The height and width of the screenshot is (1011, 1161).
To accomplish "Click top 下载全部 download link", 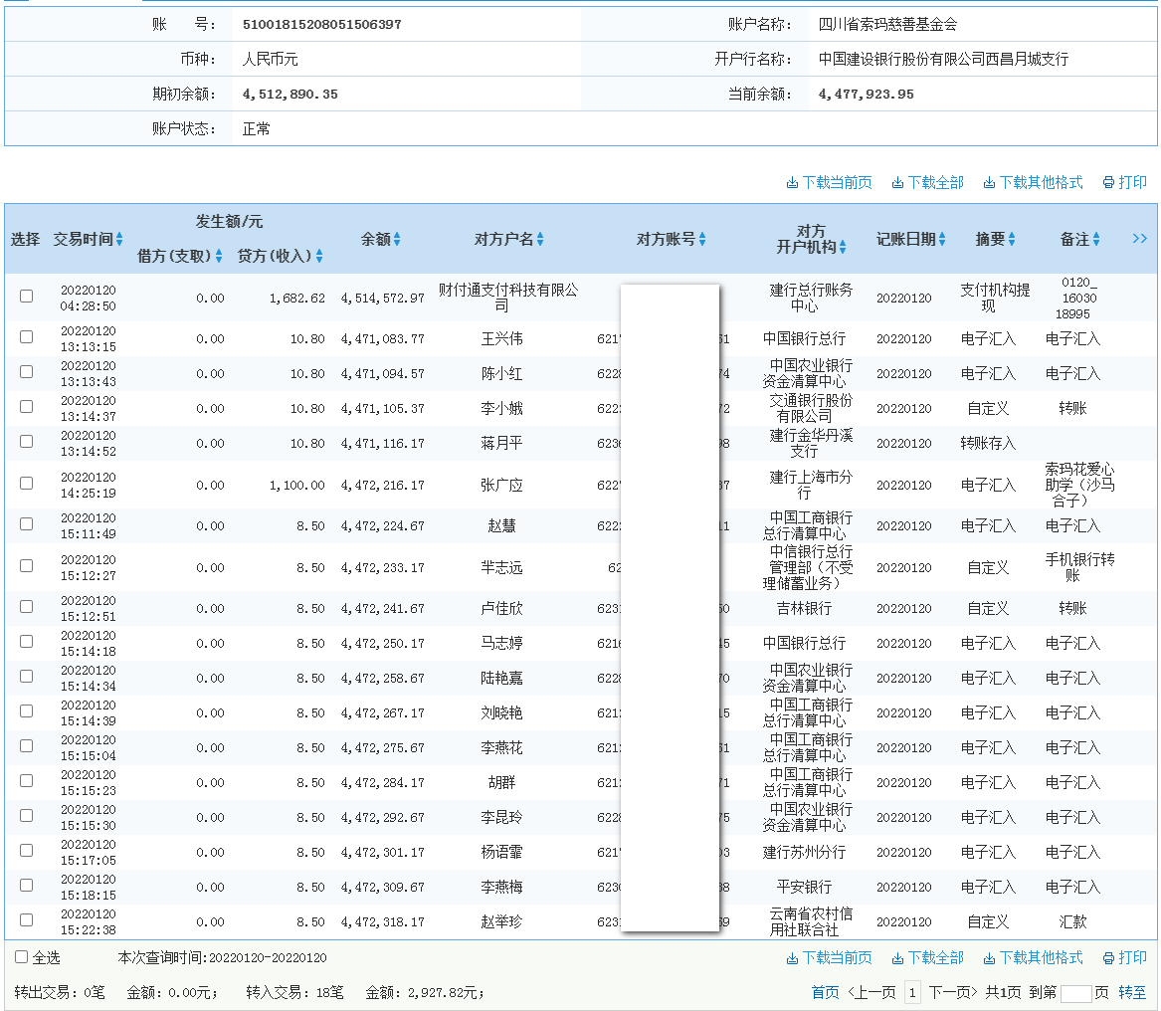I will tap(928, 182).
